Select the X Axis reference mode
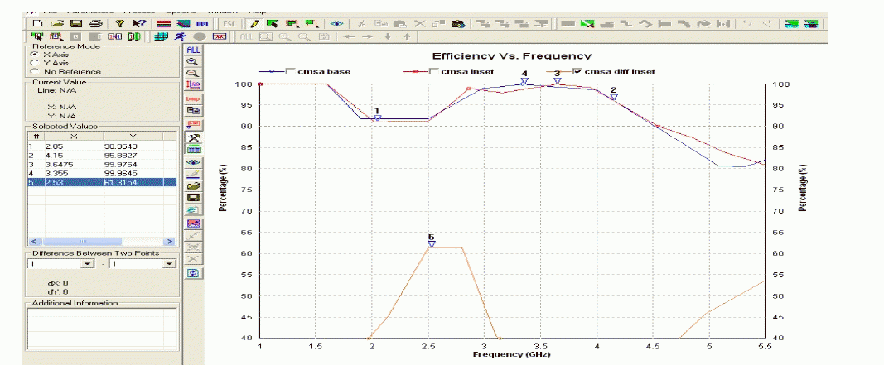The height and width of the screenshot is (365, 884). (x=34, y=54)
